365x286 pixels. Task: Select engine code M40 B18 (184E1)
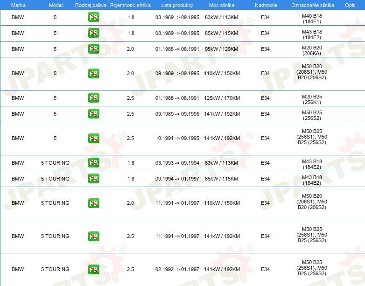point(312,19)
